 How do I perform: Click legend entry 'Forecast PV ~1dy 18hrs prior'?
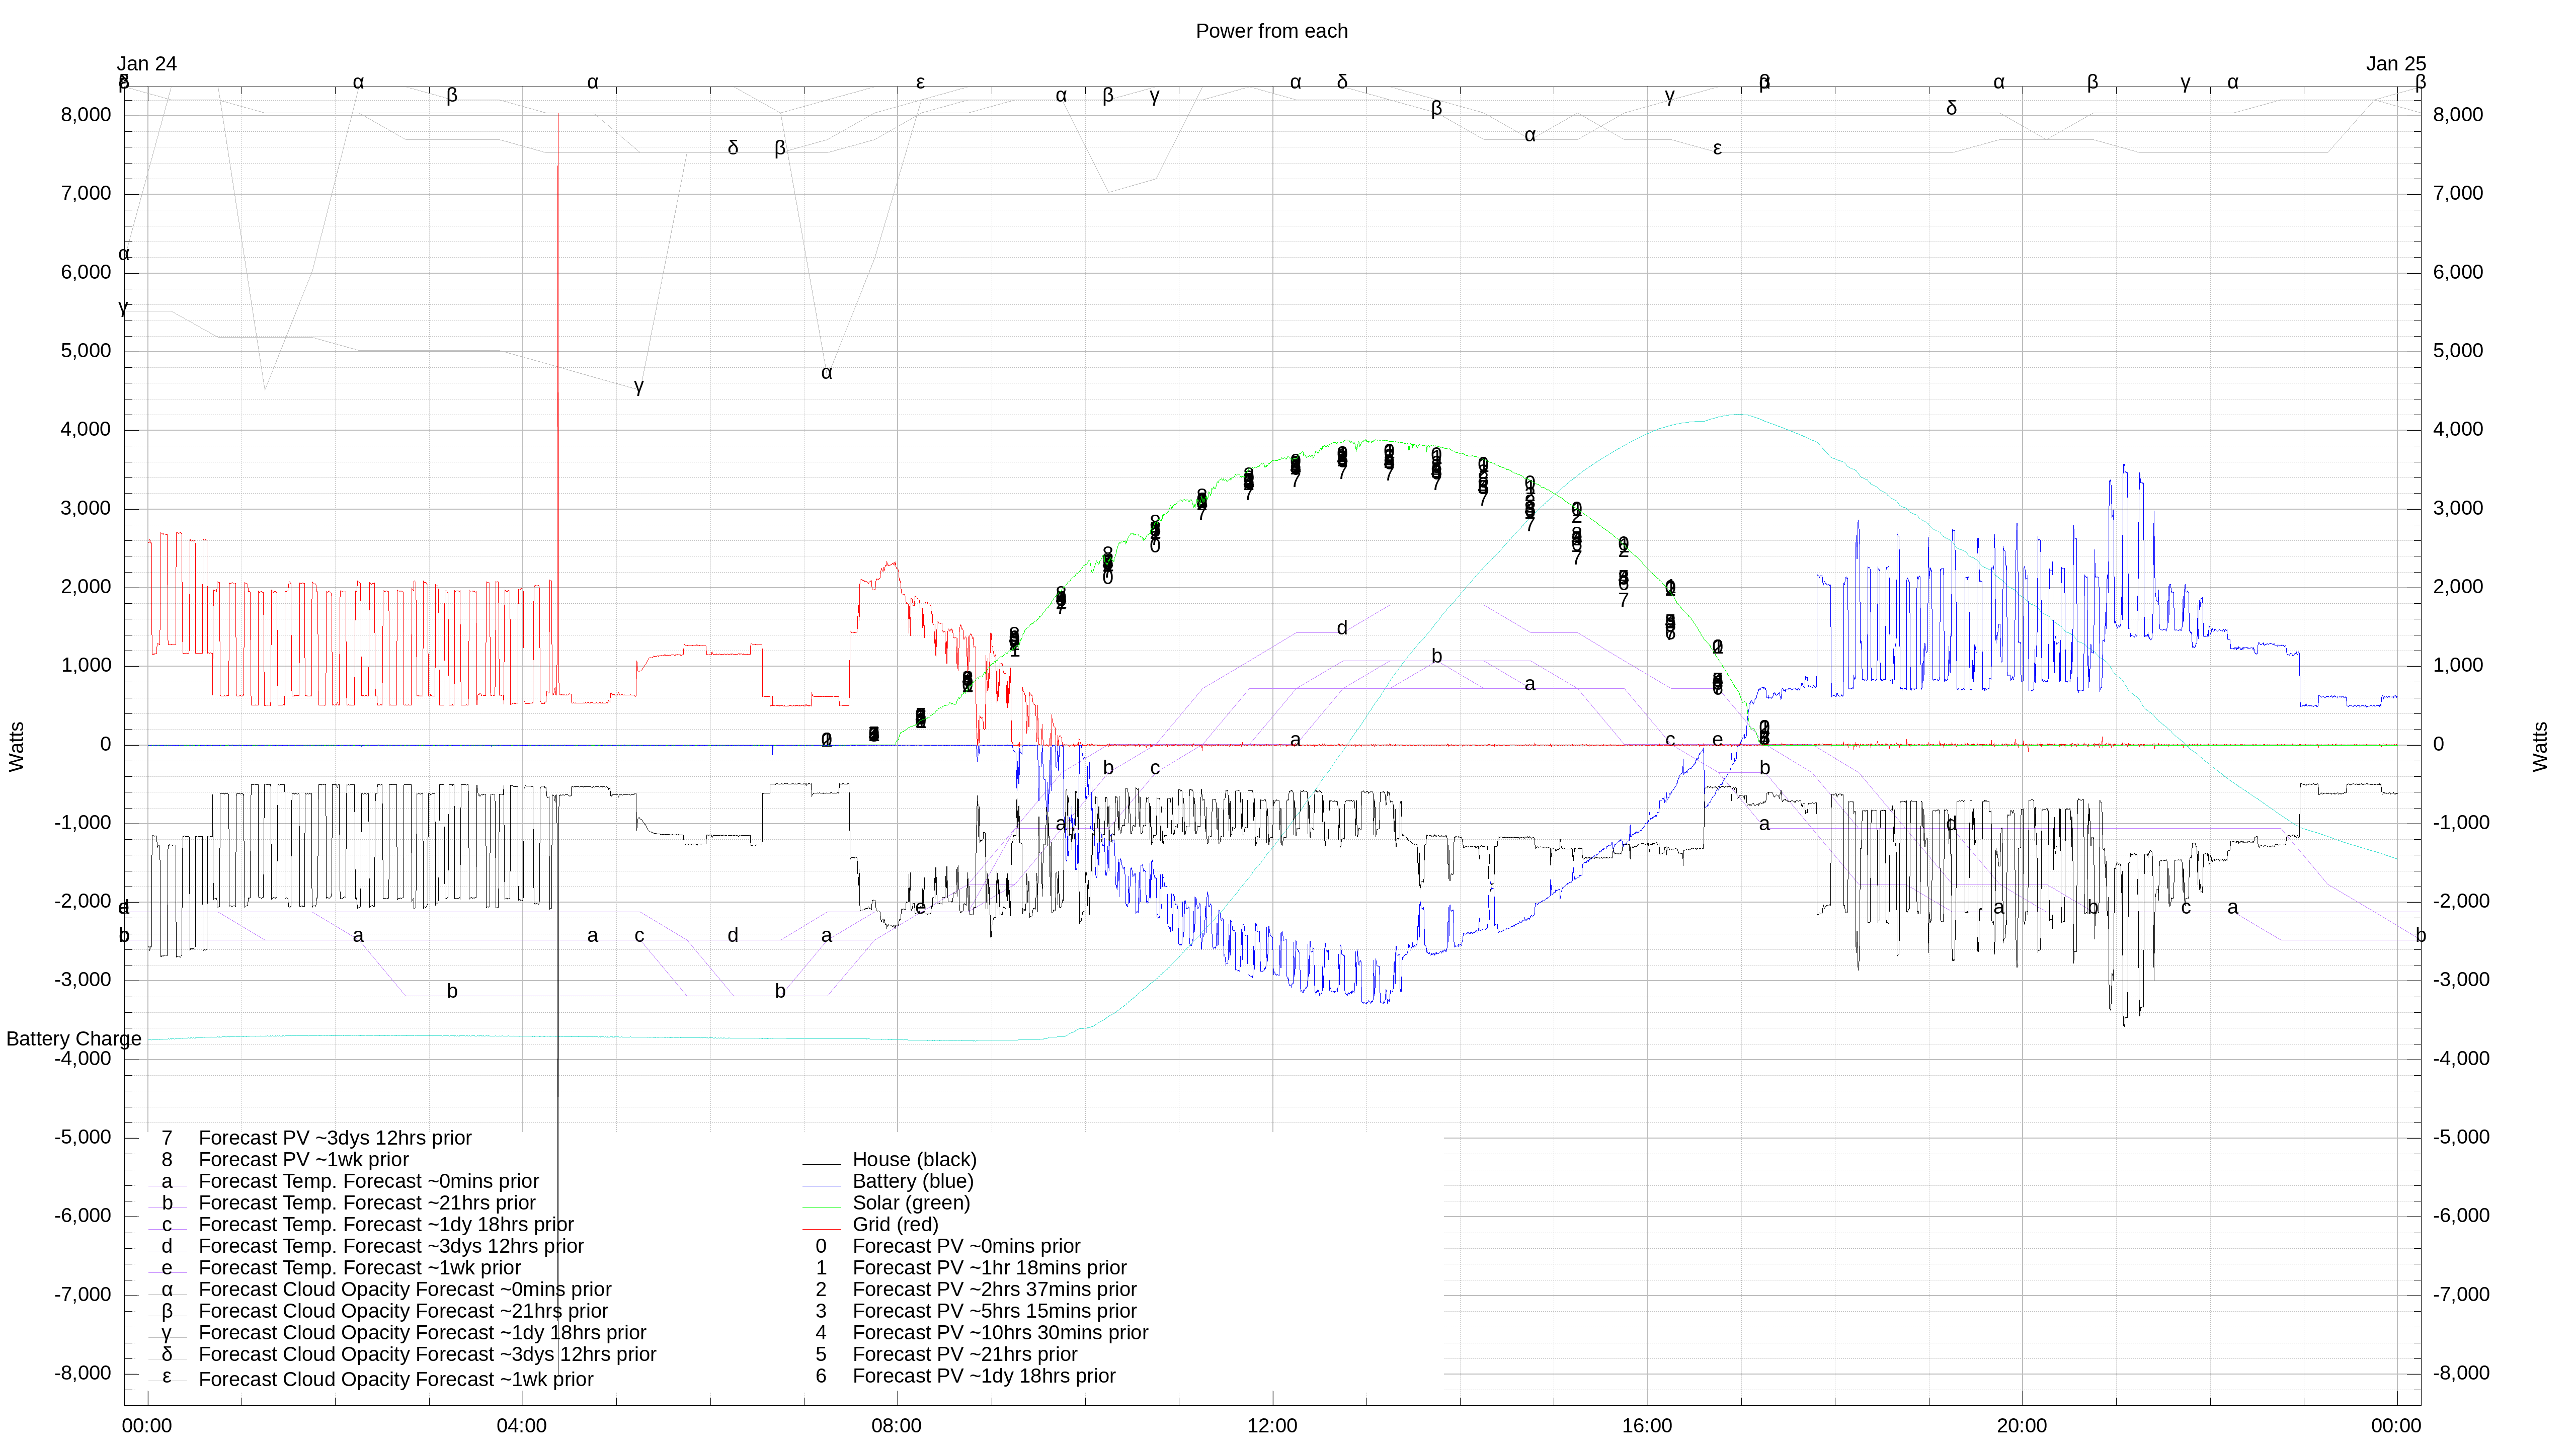click(984, 1377)
